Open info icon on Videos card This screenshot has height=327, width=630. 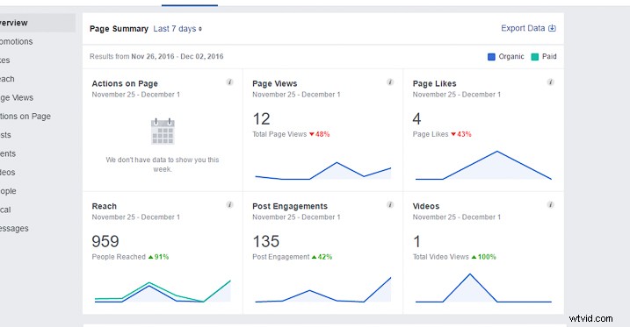click(550, 205)
